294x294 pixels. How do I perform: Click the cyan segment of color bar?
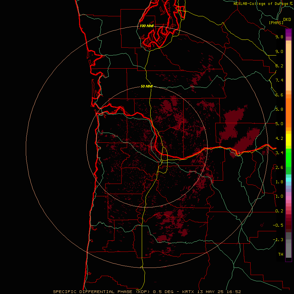(288, 180)
